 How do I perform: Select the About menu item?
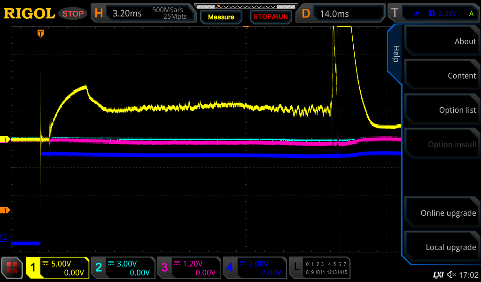[x=442, y=41]
